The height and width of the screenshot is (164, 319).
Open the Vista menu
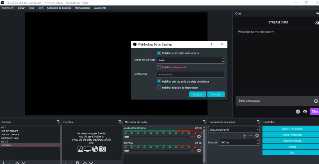tap(31, 8)
